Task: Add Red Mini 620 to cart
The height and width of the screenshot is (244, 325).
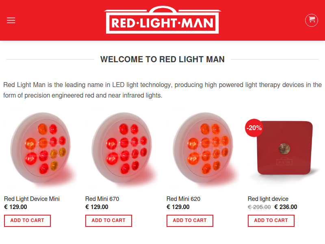Action: point(190,221)
